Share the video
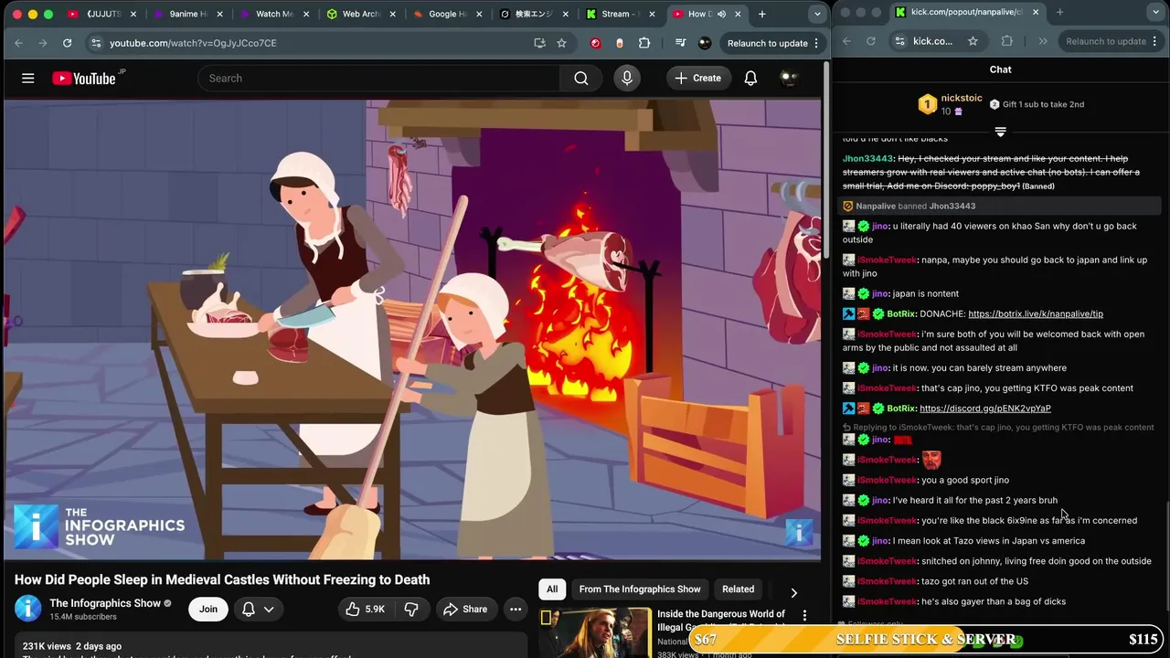The width and height of the screenshot is (1170, 658). [465, 610]
